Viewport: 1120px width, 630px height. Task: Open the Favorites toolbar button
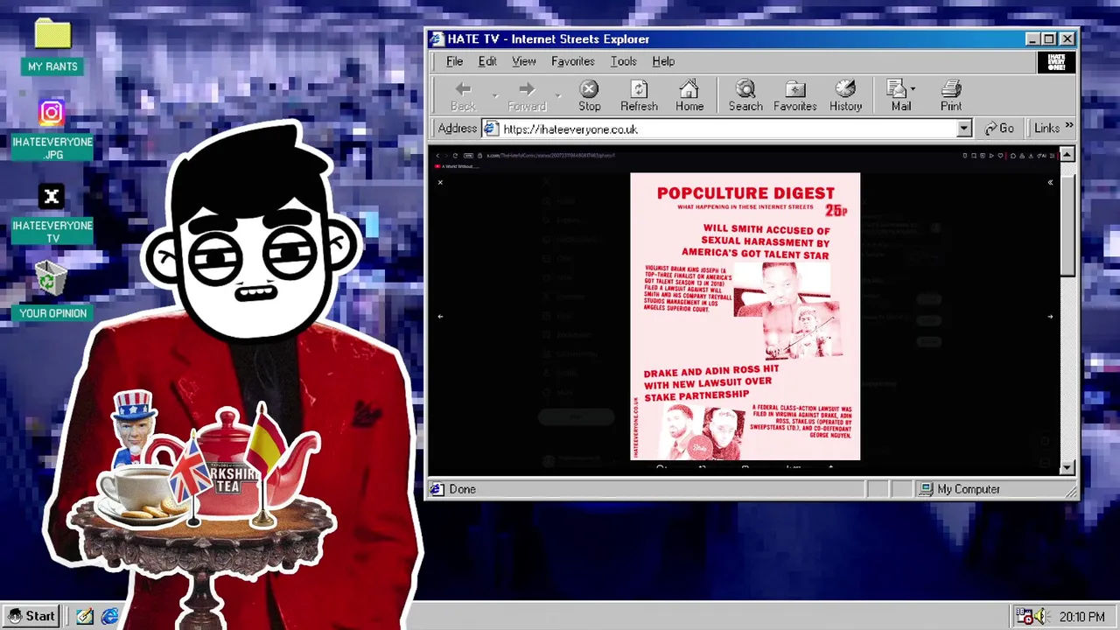coord(794,95)
